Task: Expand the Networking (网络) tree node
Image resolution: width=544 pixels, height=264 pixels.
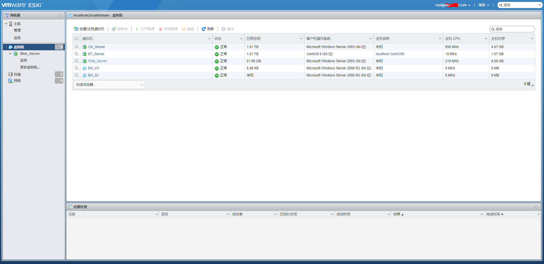Action: coord(6,81)
